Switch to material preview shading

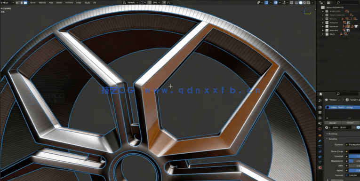coord(304,2)
